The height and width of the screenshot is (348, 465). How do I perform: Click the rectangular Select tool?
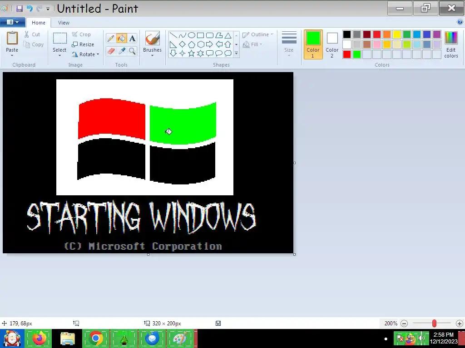click(x=59, y=39)
